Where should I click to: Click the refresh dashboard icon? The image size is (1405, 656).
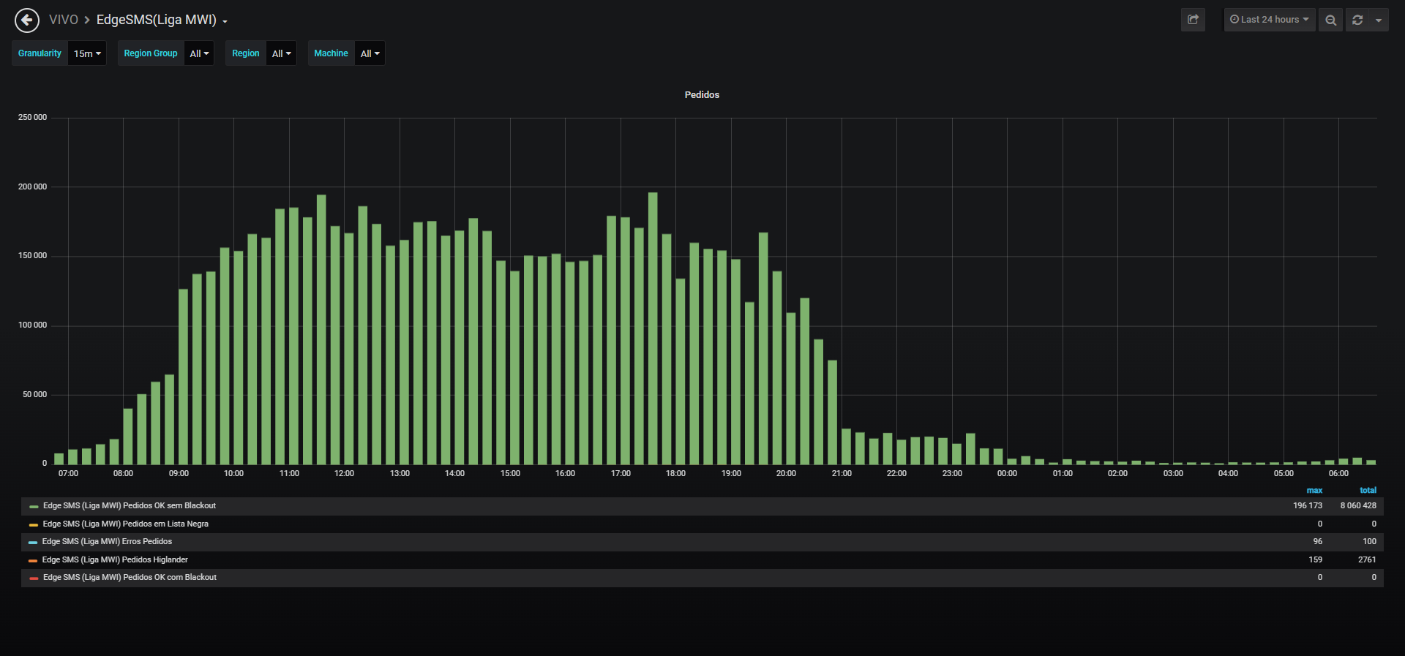coord(1357,20)
